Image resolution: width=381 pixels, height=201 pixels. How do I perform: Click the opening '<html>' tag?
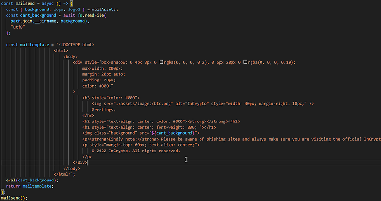(x=61, y=50)
